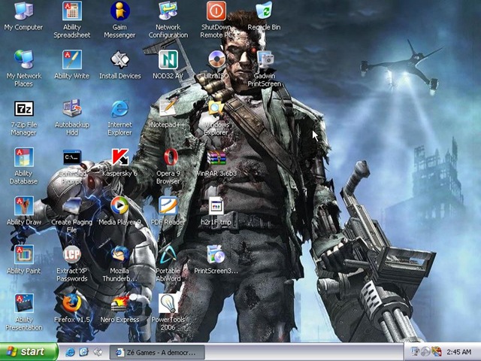
Task: Select the Notepad++ shortcut
Action: coord(168,108)
